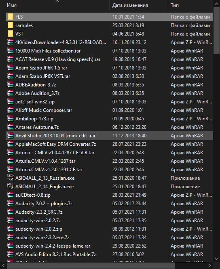Select the file audacity-win-2.3.2.exe.7z
Image resolution: width=220 pixels, height=269 pixels.
point(42,237)
